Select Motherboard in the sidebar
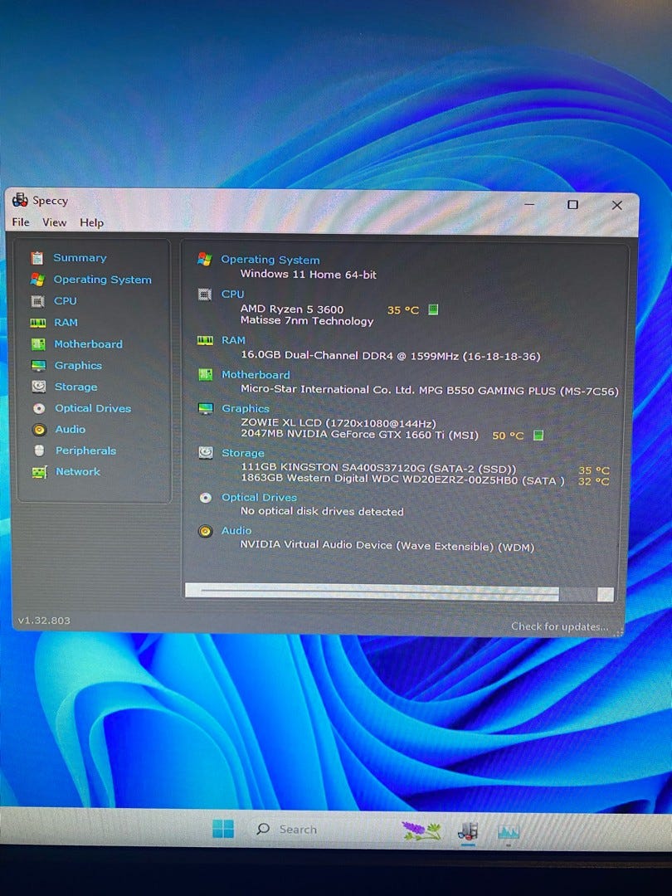 pyautogui.click(x=89, y=344)
